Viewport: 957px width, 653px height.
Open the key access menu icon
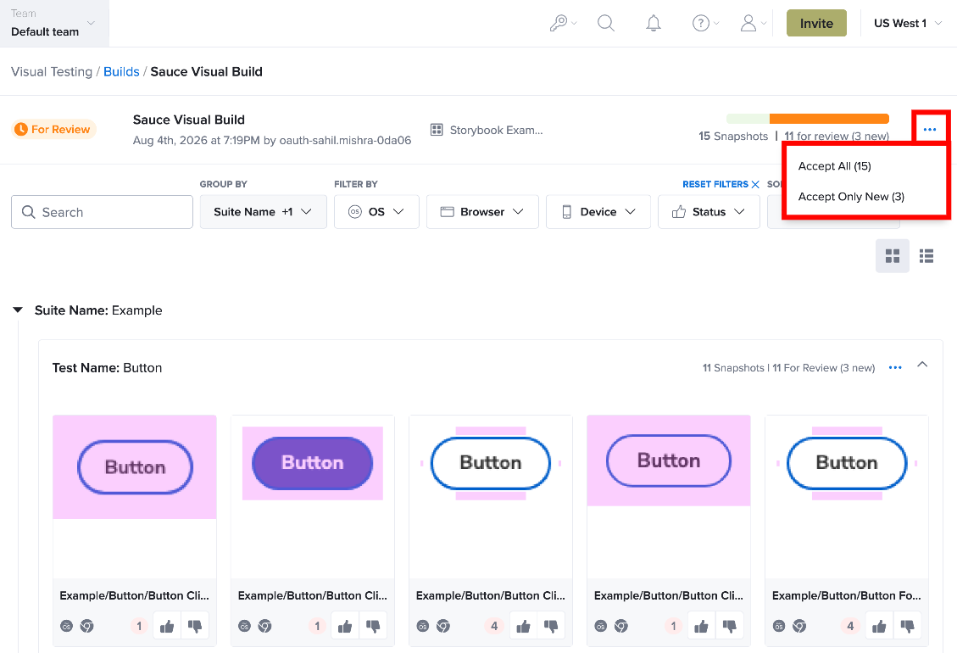tap(562, 23)
